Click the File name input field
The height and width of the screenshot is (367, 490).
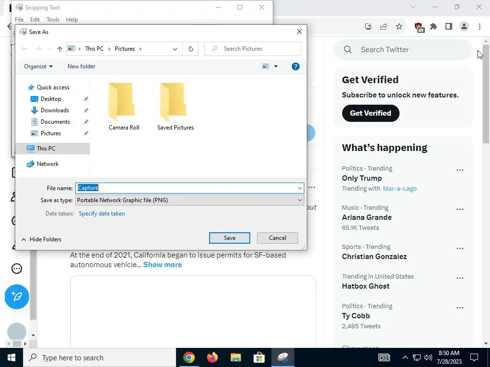(189, 188)
